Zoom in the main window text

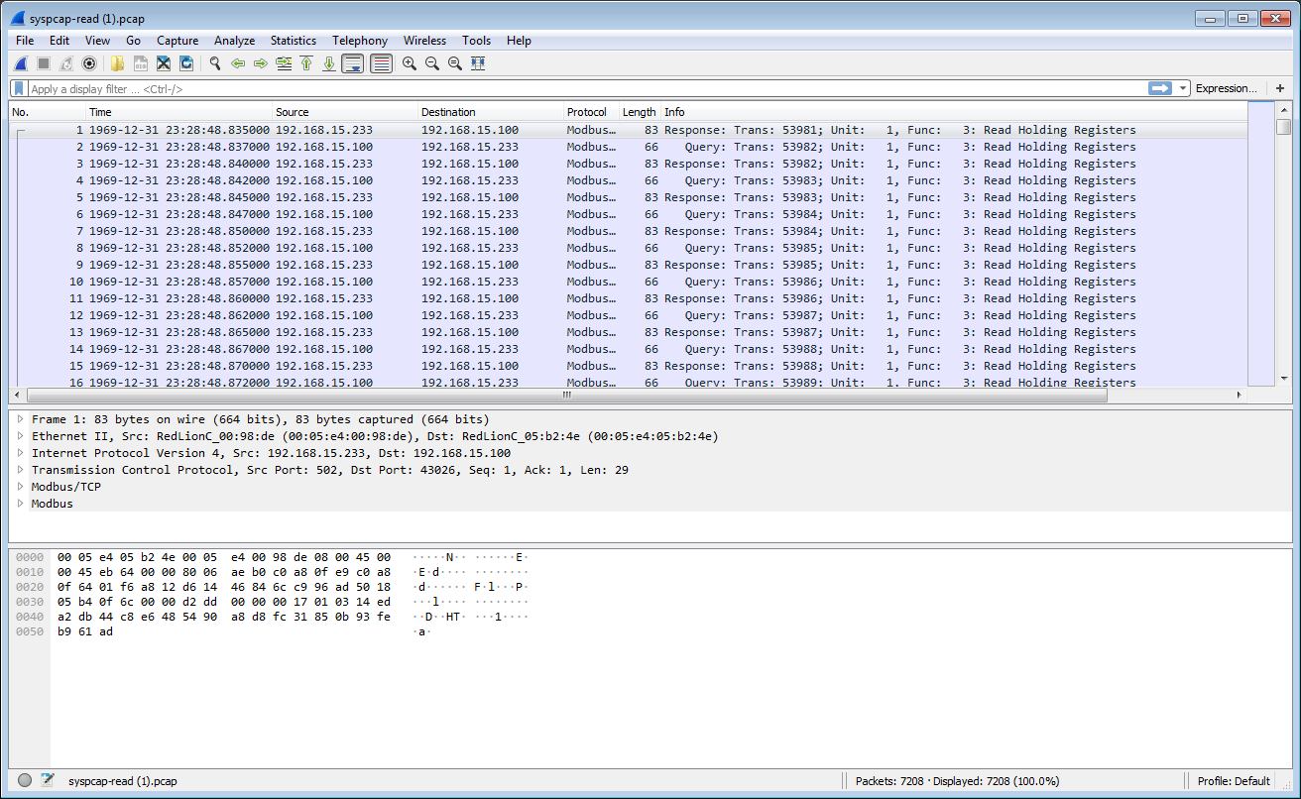[409, 63]
